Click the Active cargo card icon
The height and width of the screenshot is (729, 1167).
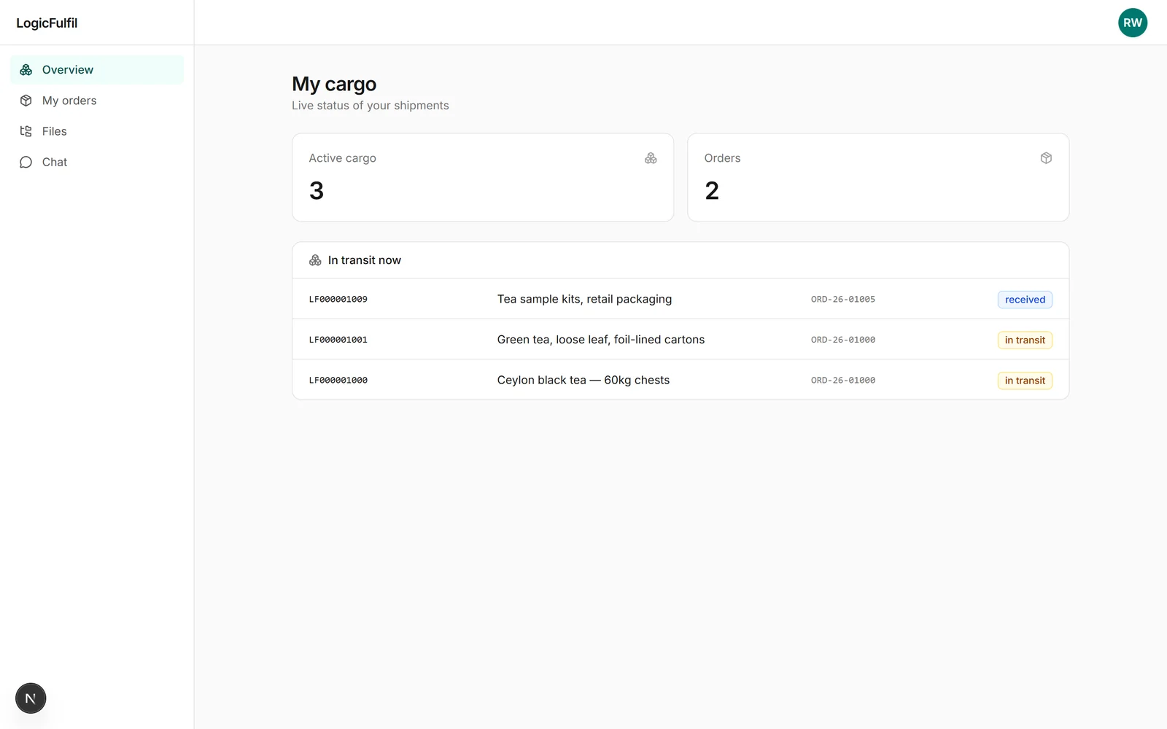tap(651, 158)
